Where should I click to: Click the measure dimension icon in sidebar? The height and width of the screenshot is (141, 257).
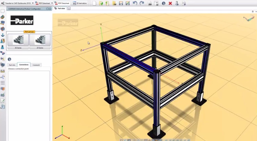(x=2, y=71)
